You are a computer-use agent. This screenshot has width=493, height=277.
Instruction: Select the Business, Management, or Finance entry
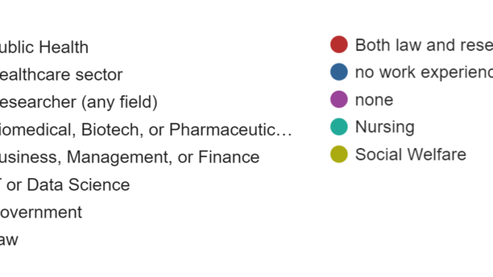[x=130, y=157]
